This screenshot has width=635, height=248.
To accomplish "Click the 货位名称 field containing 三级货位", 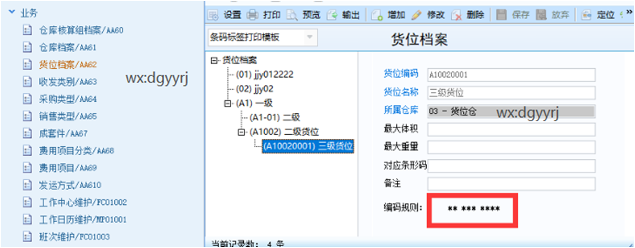I will [511, 93].
